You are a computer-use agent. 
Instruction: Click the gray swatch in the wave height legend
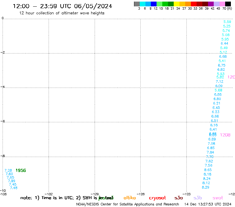[137, 4]
